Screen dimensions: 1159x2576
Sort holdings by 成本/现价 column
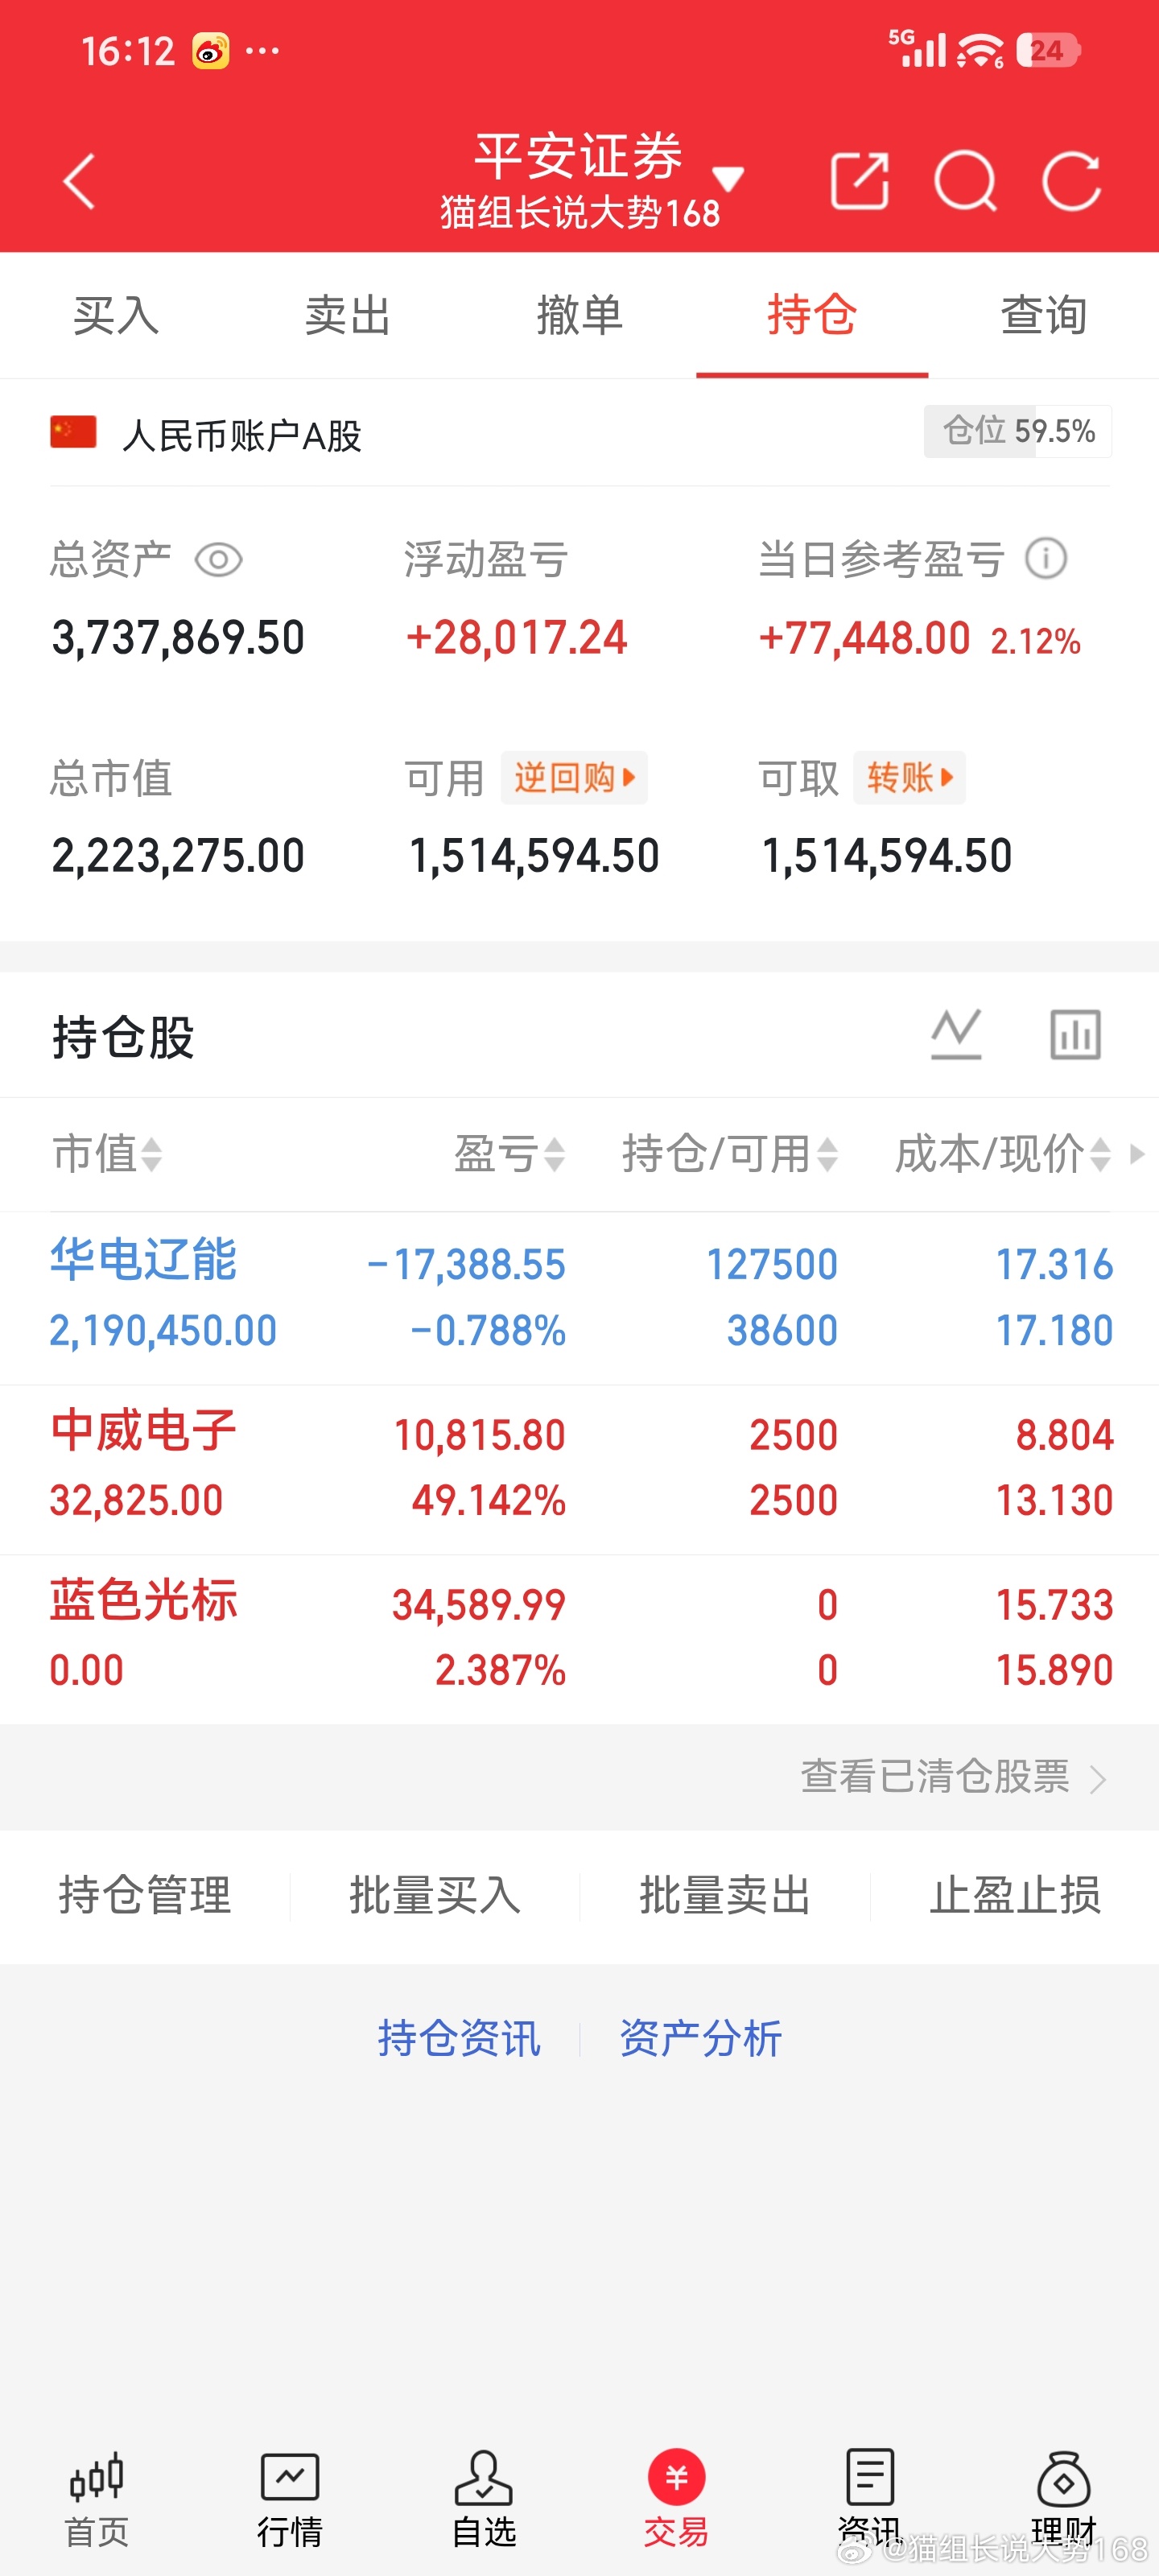[1003, 1154]
